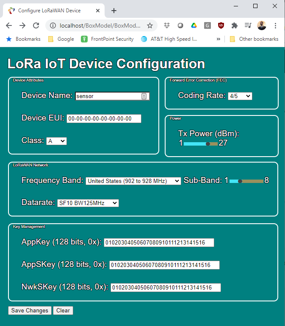Click the LoRa IoT Device Configuration heading

[106, 64]
